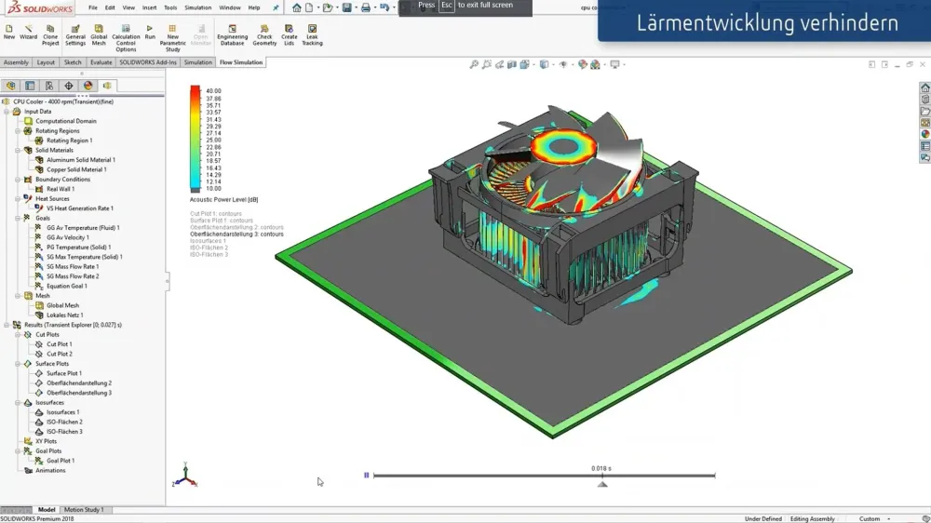This screenshot has width=931, height=523.
Task: Collapse the Surface Plots node
Action: click(x=18, y=363)
